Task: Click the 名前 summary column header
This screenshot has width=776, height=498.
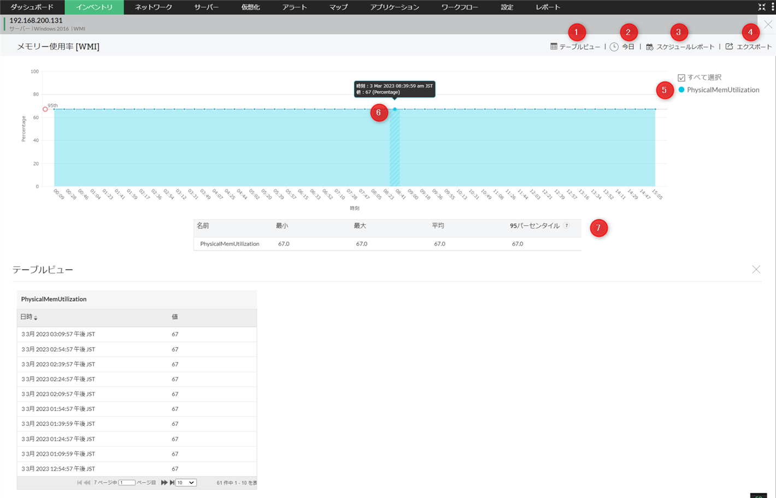Action: [203, 226]
